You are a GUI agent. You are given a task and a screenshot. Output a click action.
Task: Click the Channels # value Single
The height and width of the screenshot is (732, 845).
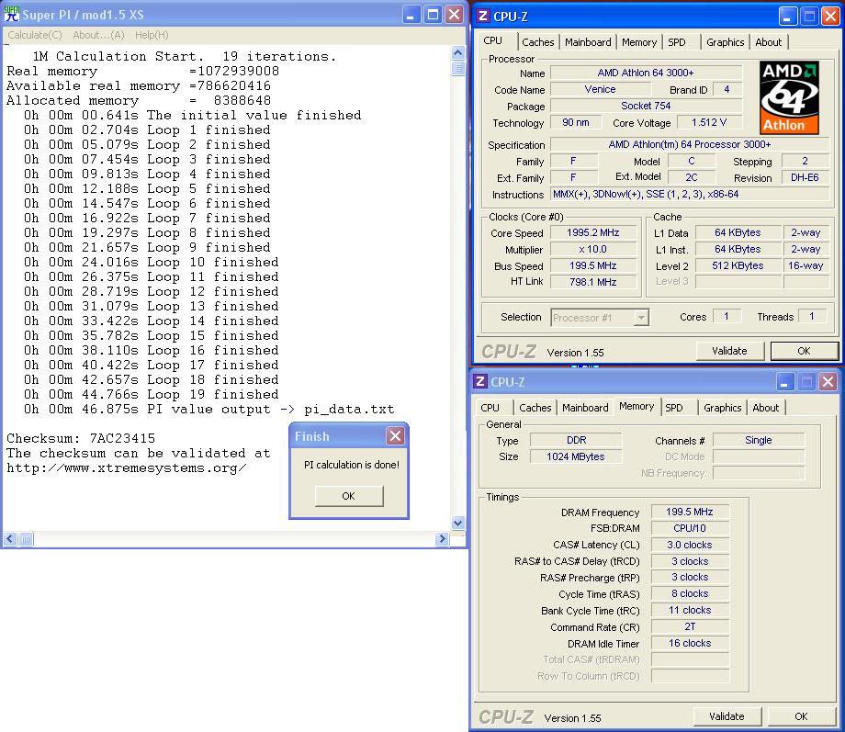759,440
